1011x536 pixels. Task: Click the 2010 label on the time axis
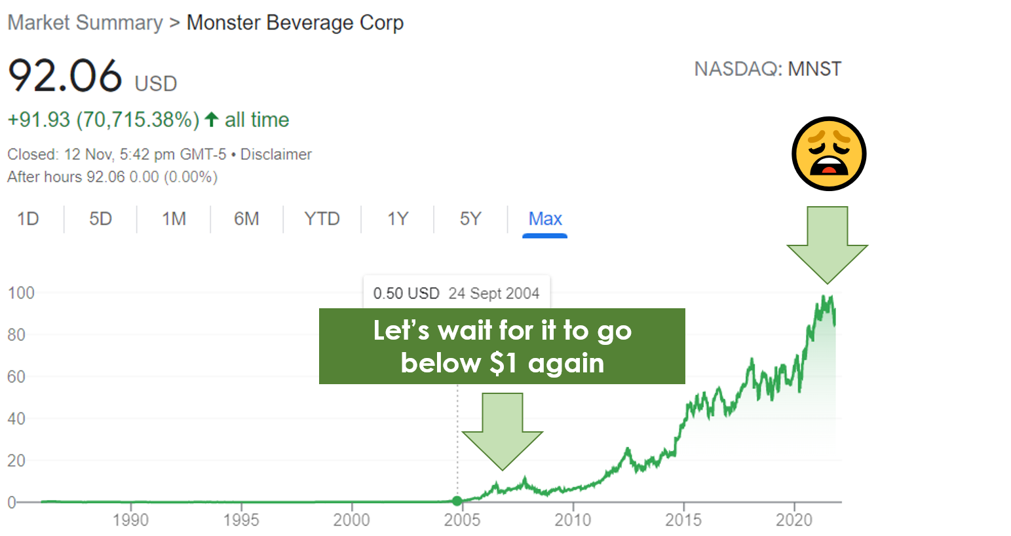tap(573, 520)
